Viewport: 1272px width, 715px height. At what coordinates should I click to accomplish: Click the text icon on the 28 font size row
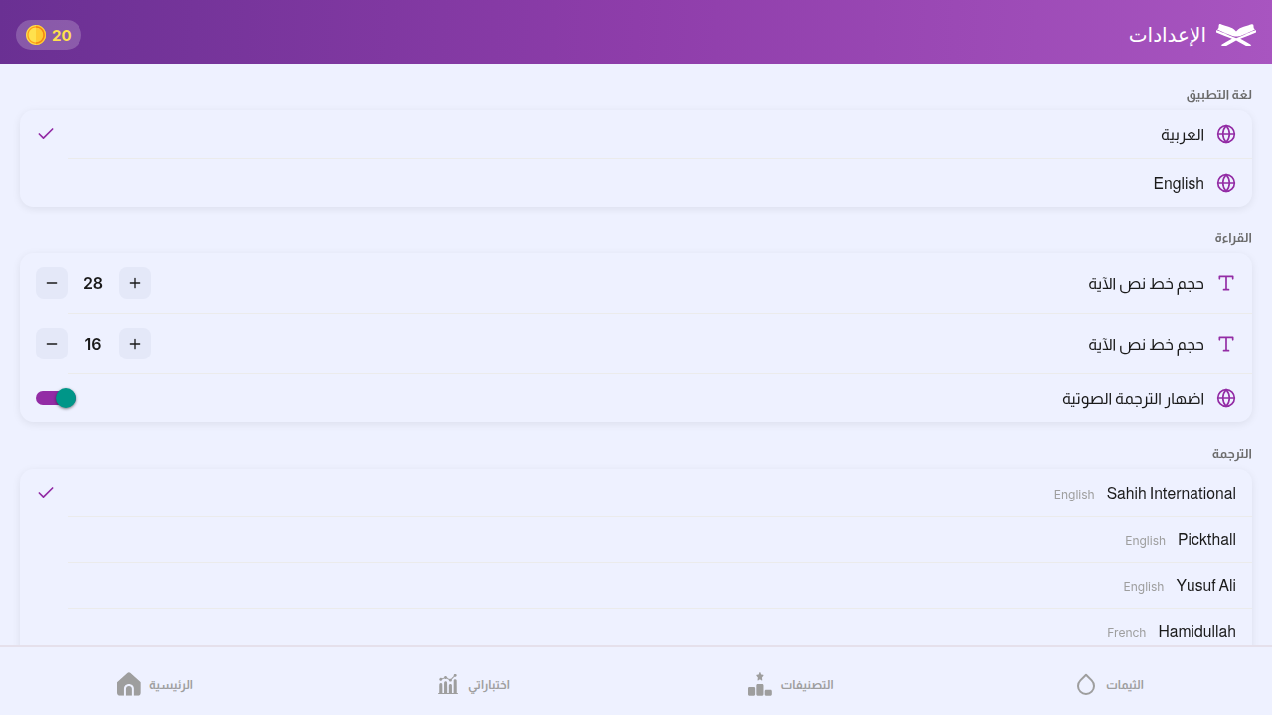point(1226,283)
